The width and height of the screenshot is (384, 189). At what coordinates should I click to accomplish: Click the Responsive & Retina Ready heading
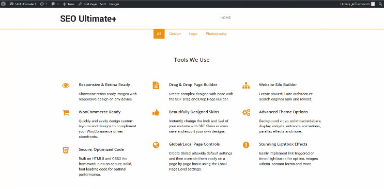click(x=104, y=85)
